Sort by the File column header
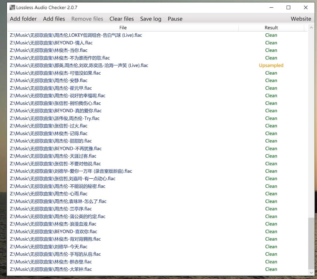 [x=123, y=28]
